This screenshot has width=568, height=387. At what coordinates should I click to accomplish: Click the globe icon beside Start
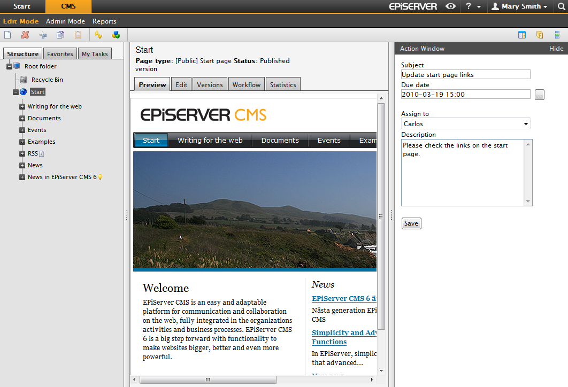click(23, 91)
